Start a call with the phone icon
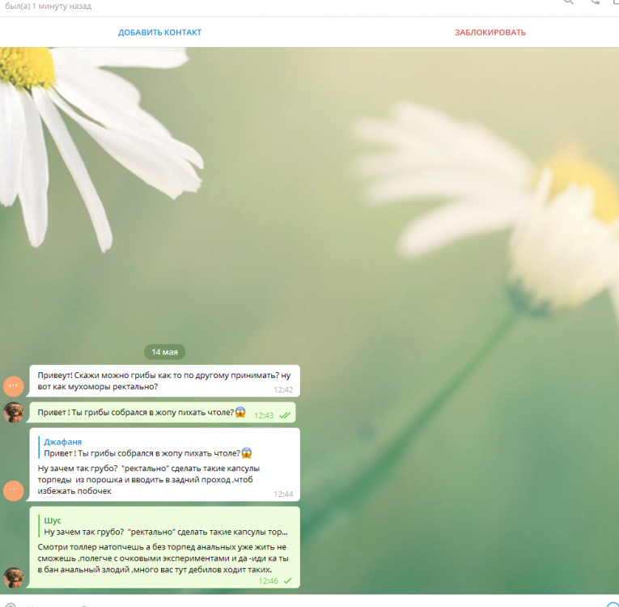This screenshot has height=607, width=619. [595, 2]
